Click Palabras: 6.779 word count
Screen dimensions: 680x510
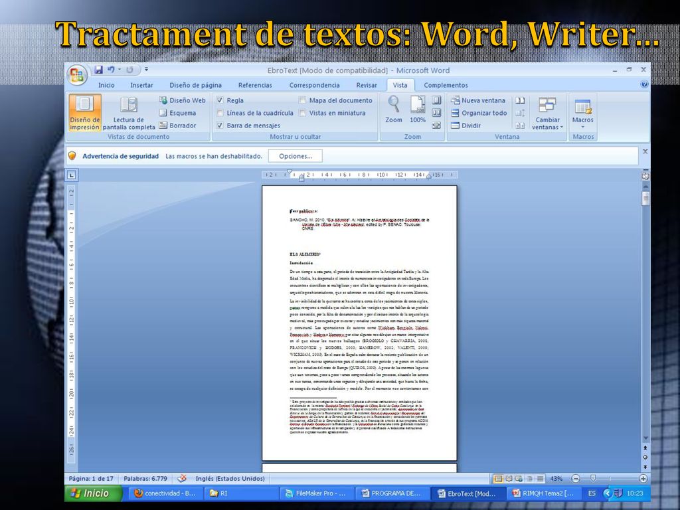click(145, 478)
